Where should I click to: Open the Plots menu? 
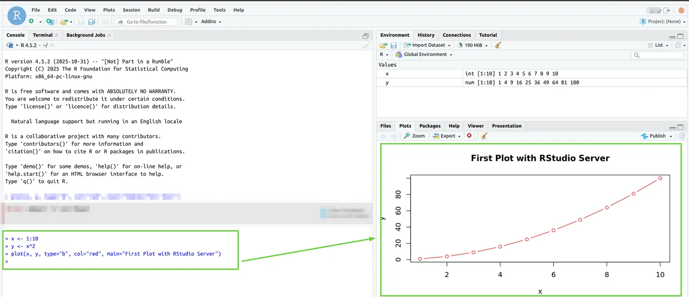pyautogui.click(x=109, y=10)
